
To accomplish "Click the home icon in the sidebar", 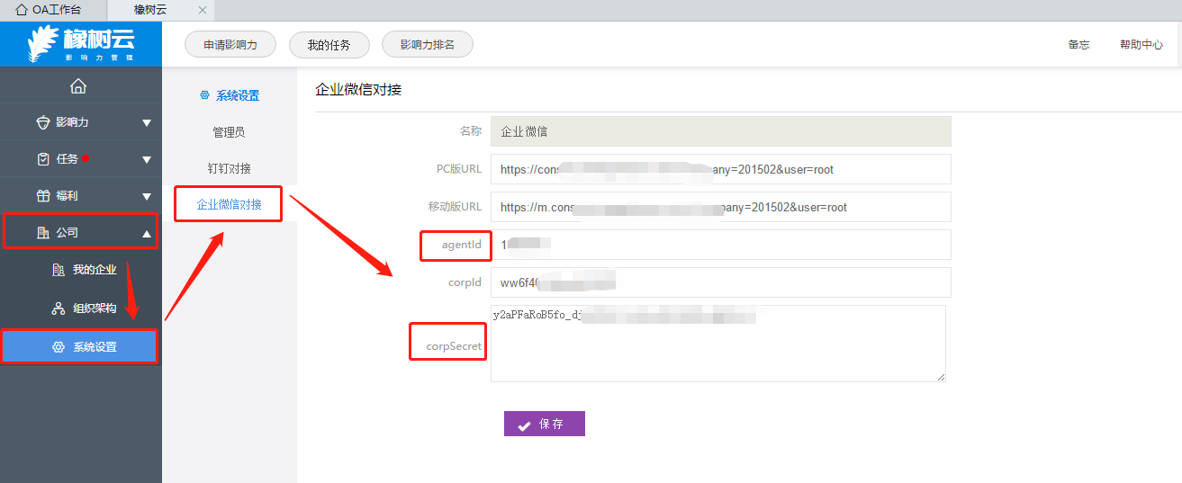I will (x=78, y=86).
